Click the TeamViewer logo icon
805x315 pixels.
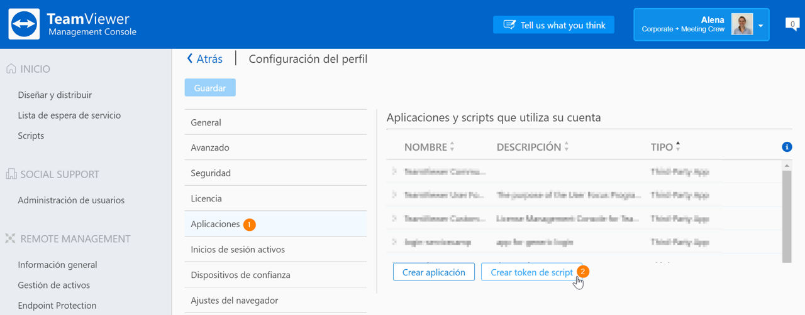[25, 24]
